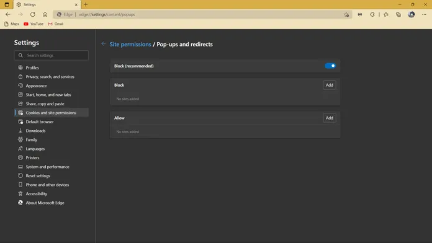Screen dimensions: 432x243
Task: Toggle the Block (recommended) switch
Action: tap(330, 66)
